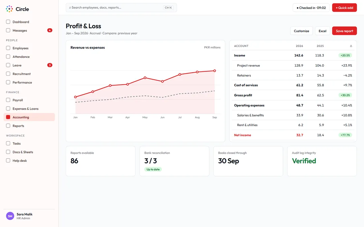
Task: Click the Gross profit row label
Action: point(243,95)
